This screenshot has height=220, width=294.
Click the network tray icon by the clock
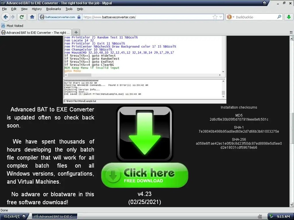271,217
